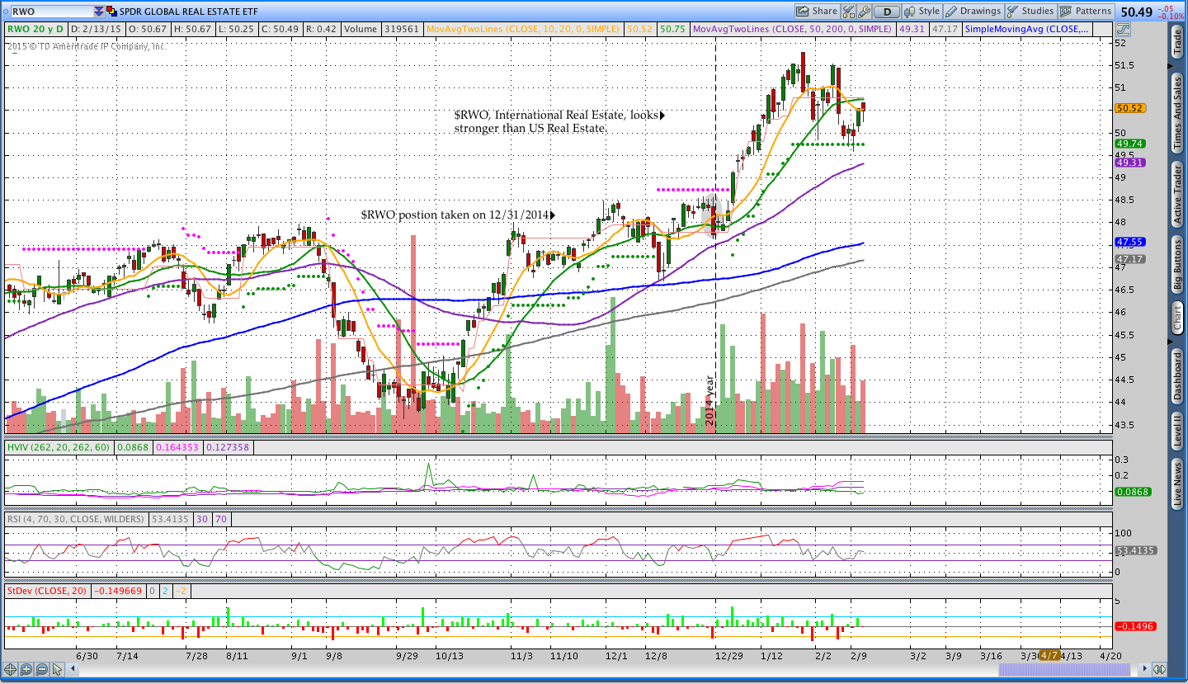
Task: Click the orange 4/7 date marker
Action: coord(1049,655)
